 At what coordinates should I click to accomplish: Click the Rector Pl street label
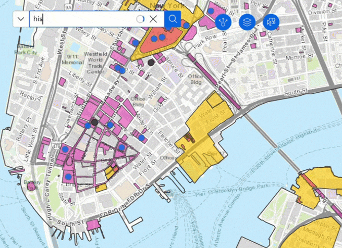click(30, 96)
